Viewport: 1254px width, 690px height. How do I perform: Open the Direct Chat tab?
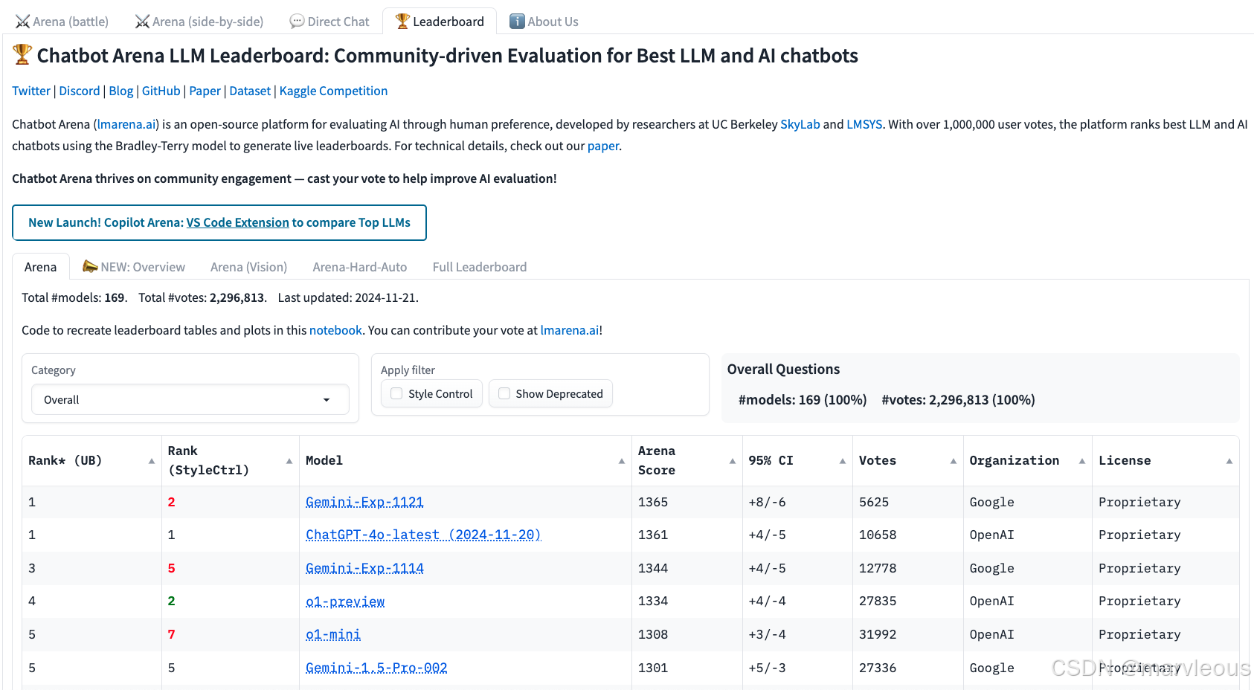[x=329, y=22]
